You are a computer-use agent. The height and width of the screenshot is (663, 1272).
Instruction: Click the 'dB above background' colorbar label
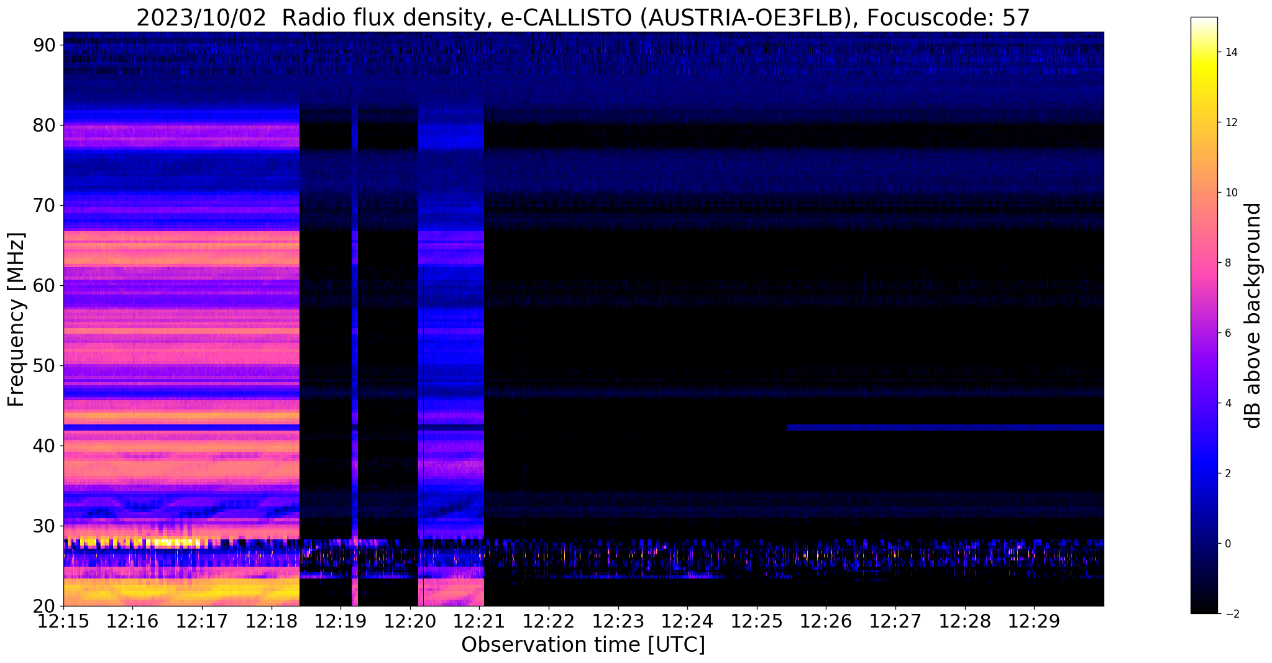click(1253, 315)
